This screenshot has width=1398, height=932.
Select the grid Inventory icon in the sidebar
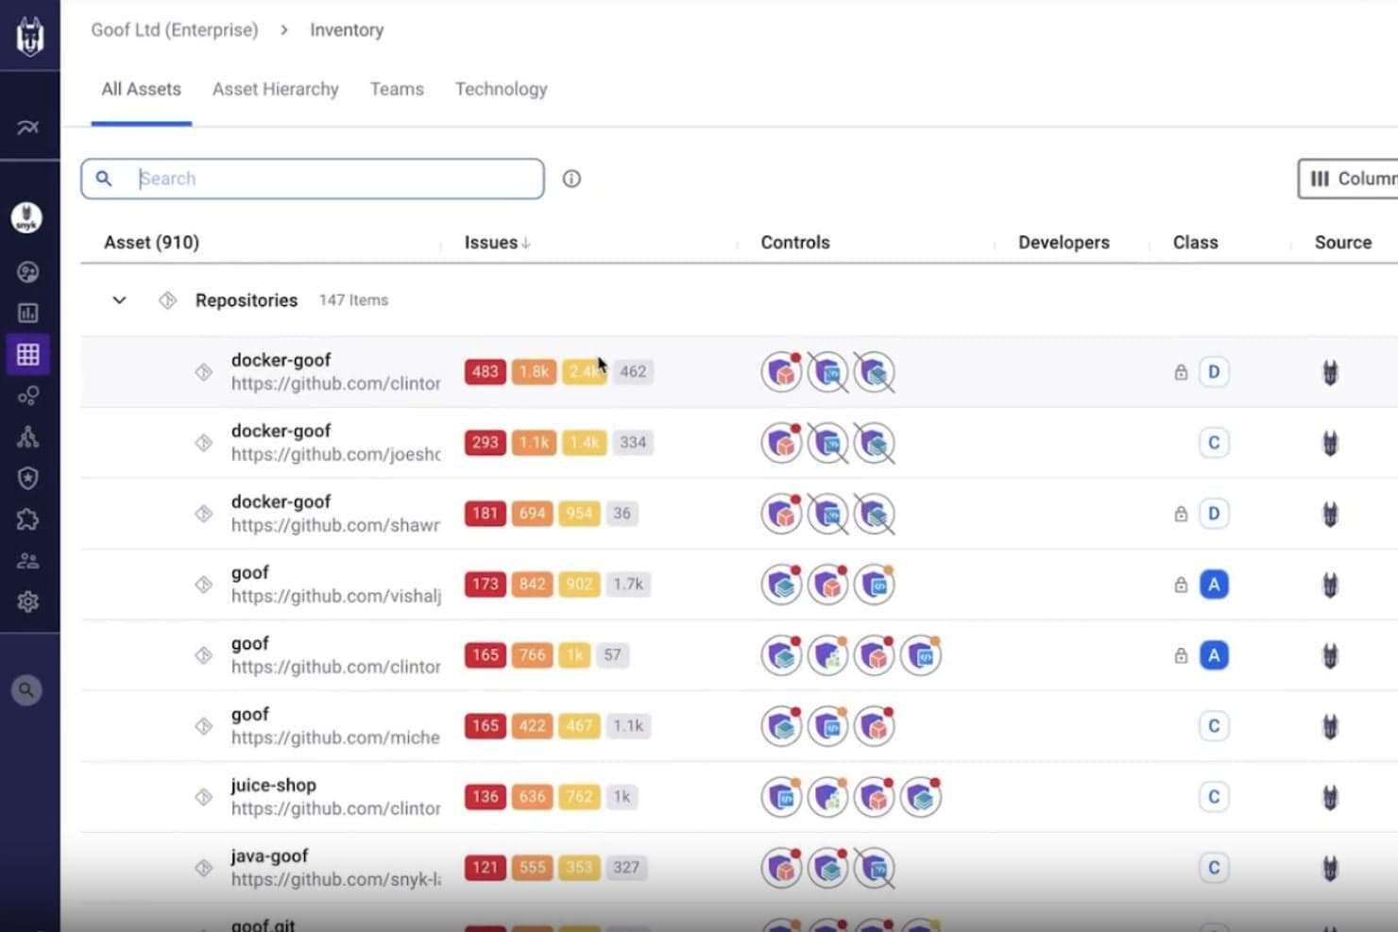coord(28,354)
